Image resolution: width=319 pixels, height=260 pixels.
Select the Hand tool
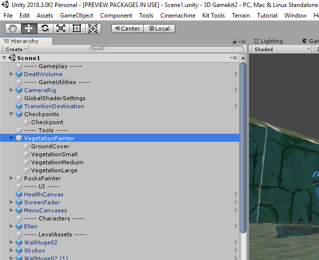tap(13, 29)
